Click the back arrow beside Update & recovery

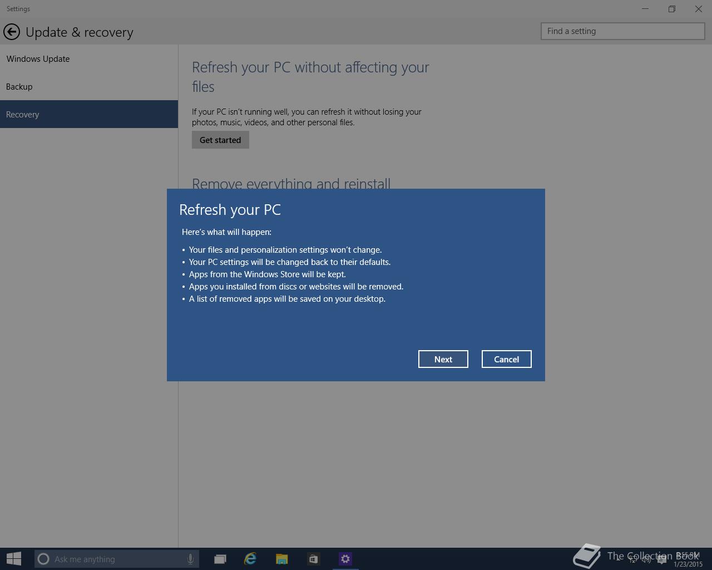pyautogui.click(x=12, y=32)
